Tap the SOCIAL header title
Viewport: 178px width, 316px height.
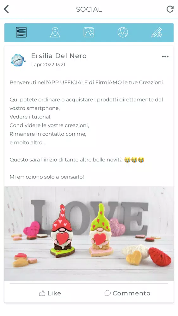pyautogui.click(x=89, y=9)
